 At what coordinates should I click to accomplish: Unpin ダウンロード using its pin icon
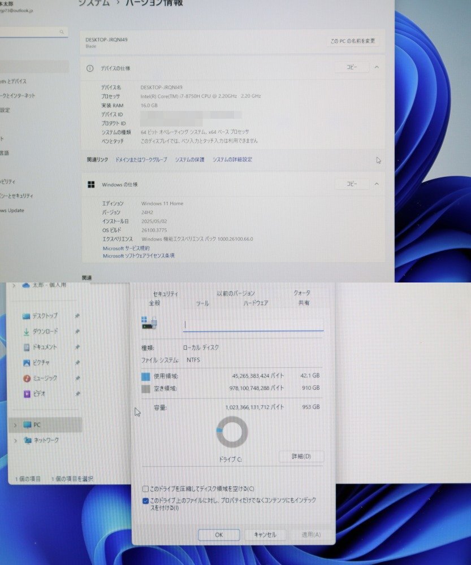coord(77,331)
